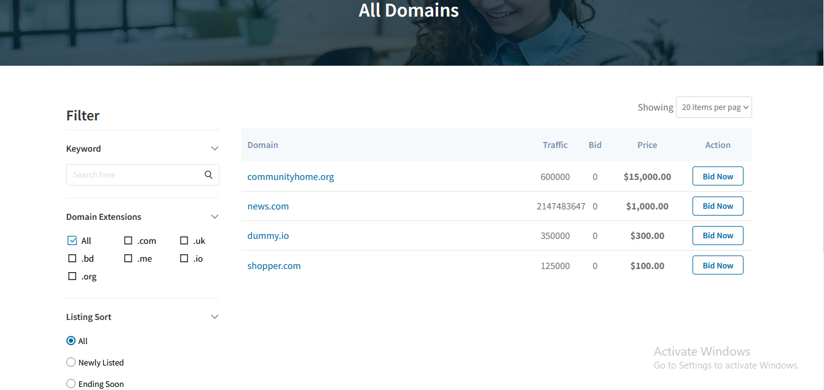Image resolution: width=824 pixels, height=390 pixels.
Task: Open the shopper.com domain link
Action: point(274,266)
